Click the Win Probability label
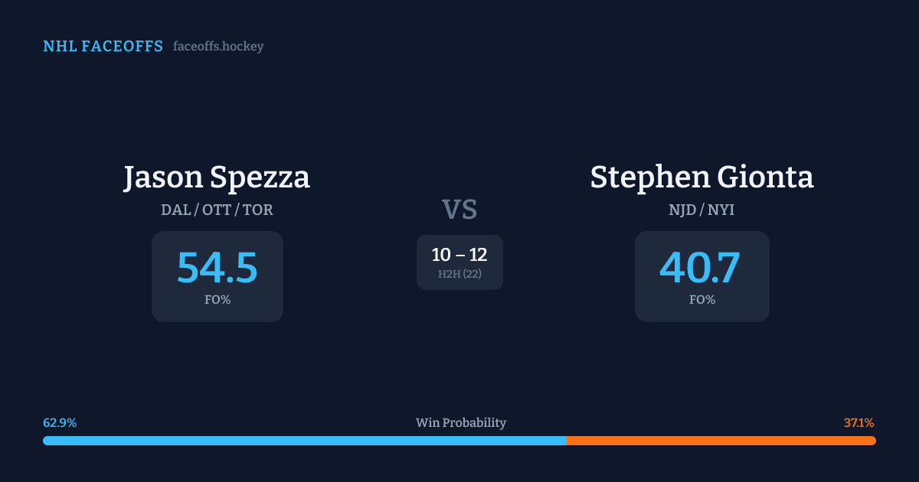The height and width of the screenshot is (482, 919). coord(461,422)
